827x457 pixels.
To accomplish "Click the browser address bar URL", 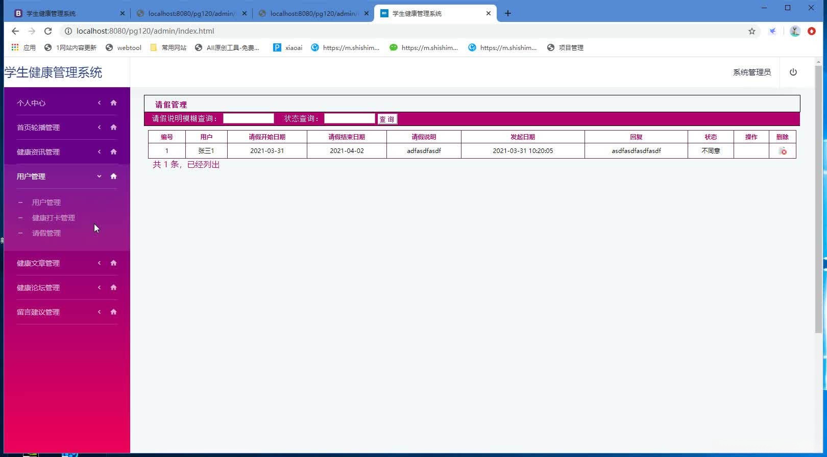I will [x=145, y=31].
